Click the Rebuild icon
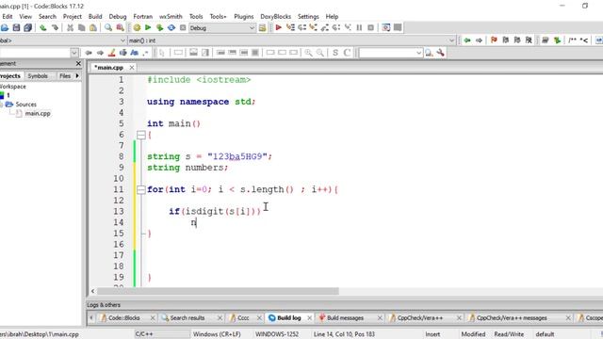The image size is (603, 339). 171,27
